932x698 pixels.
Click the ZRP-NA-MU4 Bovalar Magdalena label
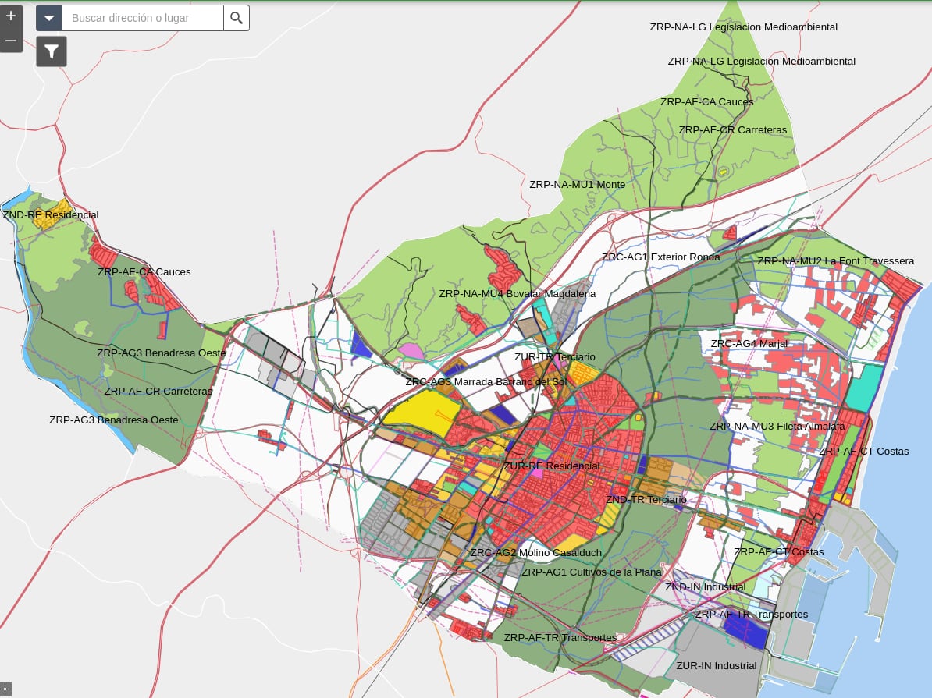[517, 294]
